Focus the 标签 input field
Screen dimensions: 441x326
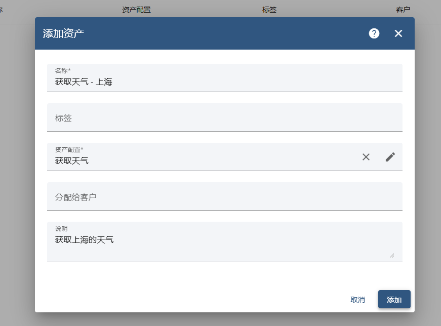coord(224,117)
